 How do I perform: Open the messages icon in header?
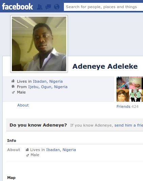[48, 7]
